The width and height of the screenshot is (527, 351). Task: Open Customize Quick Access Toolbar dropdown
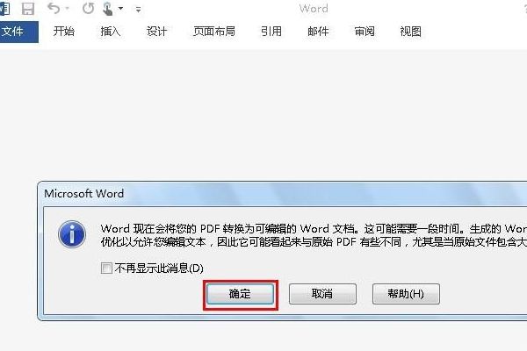[138, 10]
